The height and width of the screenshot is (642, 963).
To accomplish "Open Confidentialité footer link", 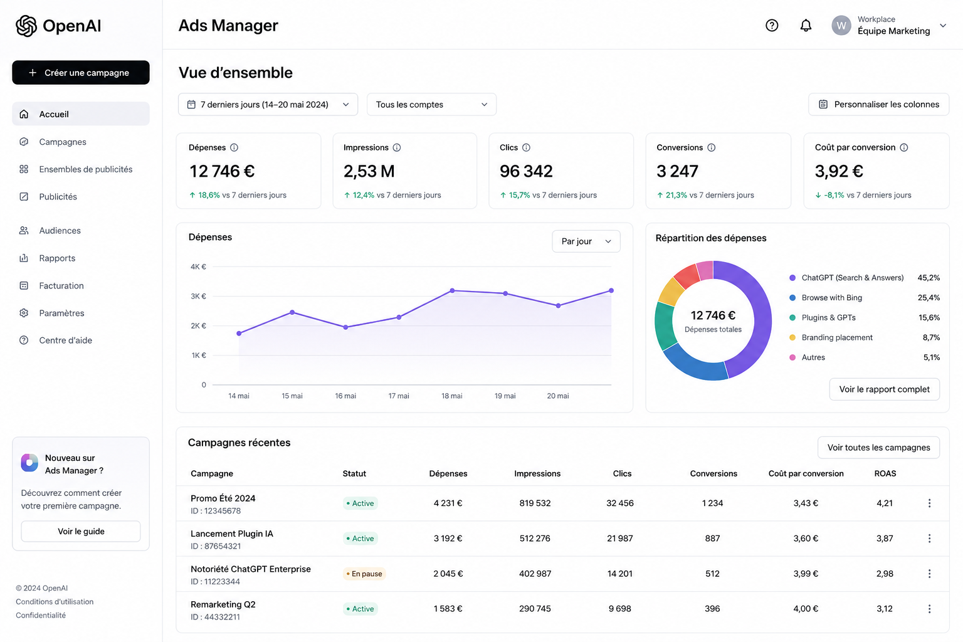I will 41,616.
